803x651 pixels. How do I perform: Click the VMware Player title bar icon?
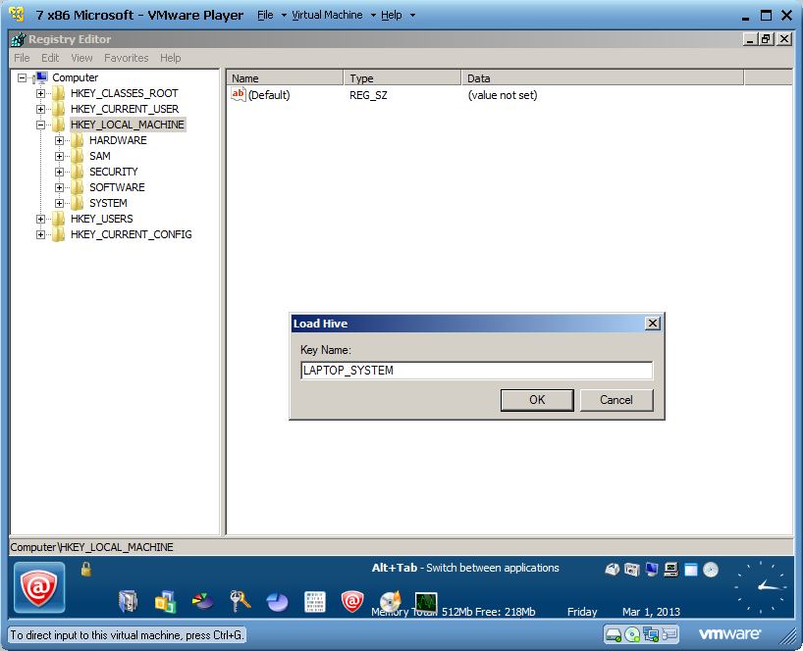(x=17, y=15)
